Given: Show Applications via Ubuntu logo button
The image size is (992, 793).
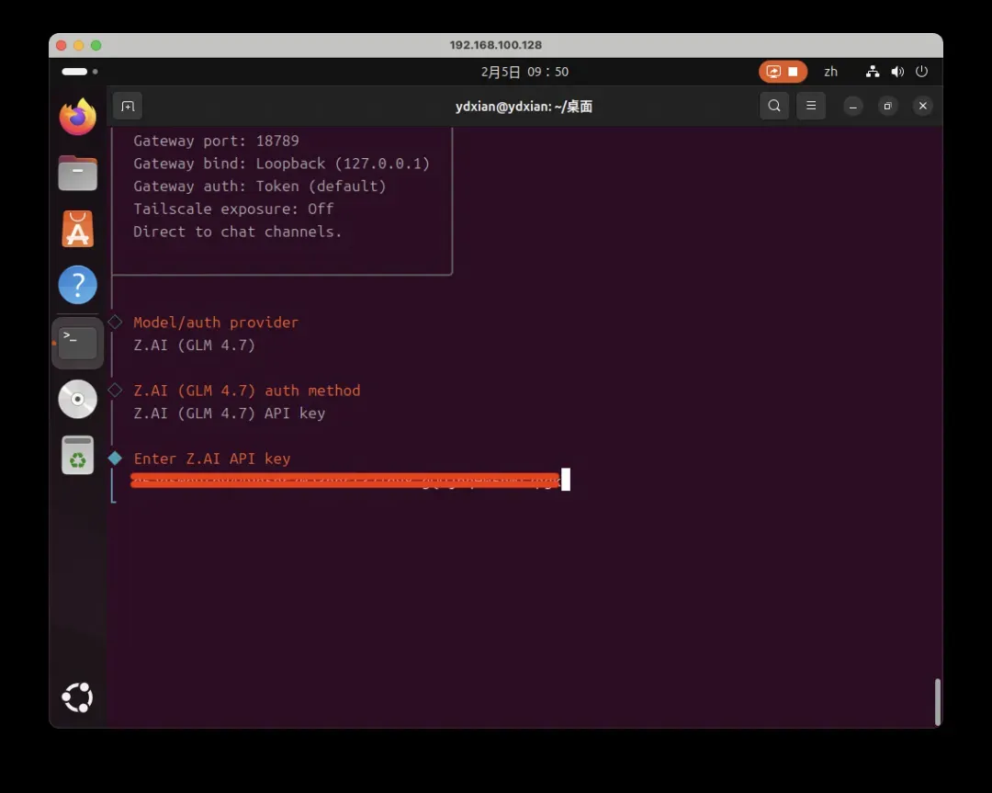Looking at the screenshot, I should coord(78,698).
